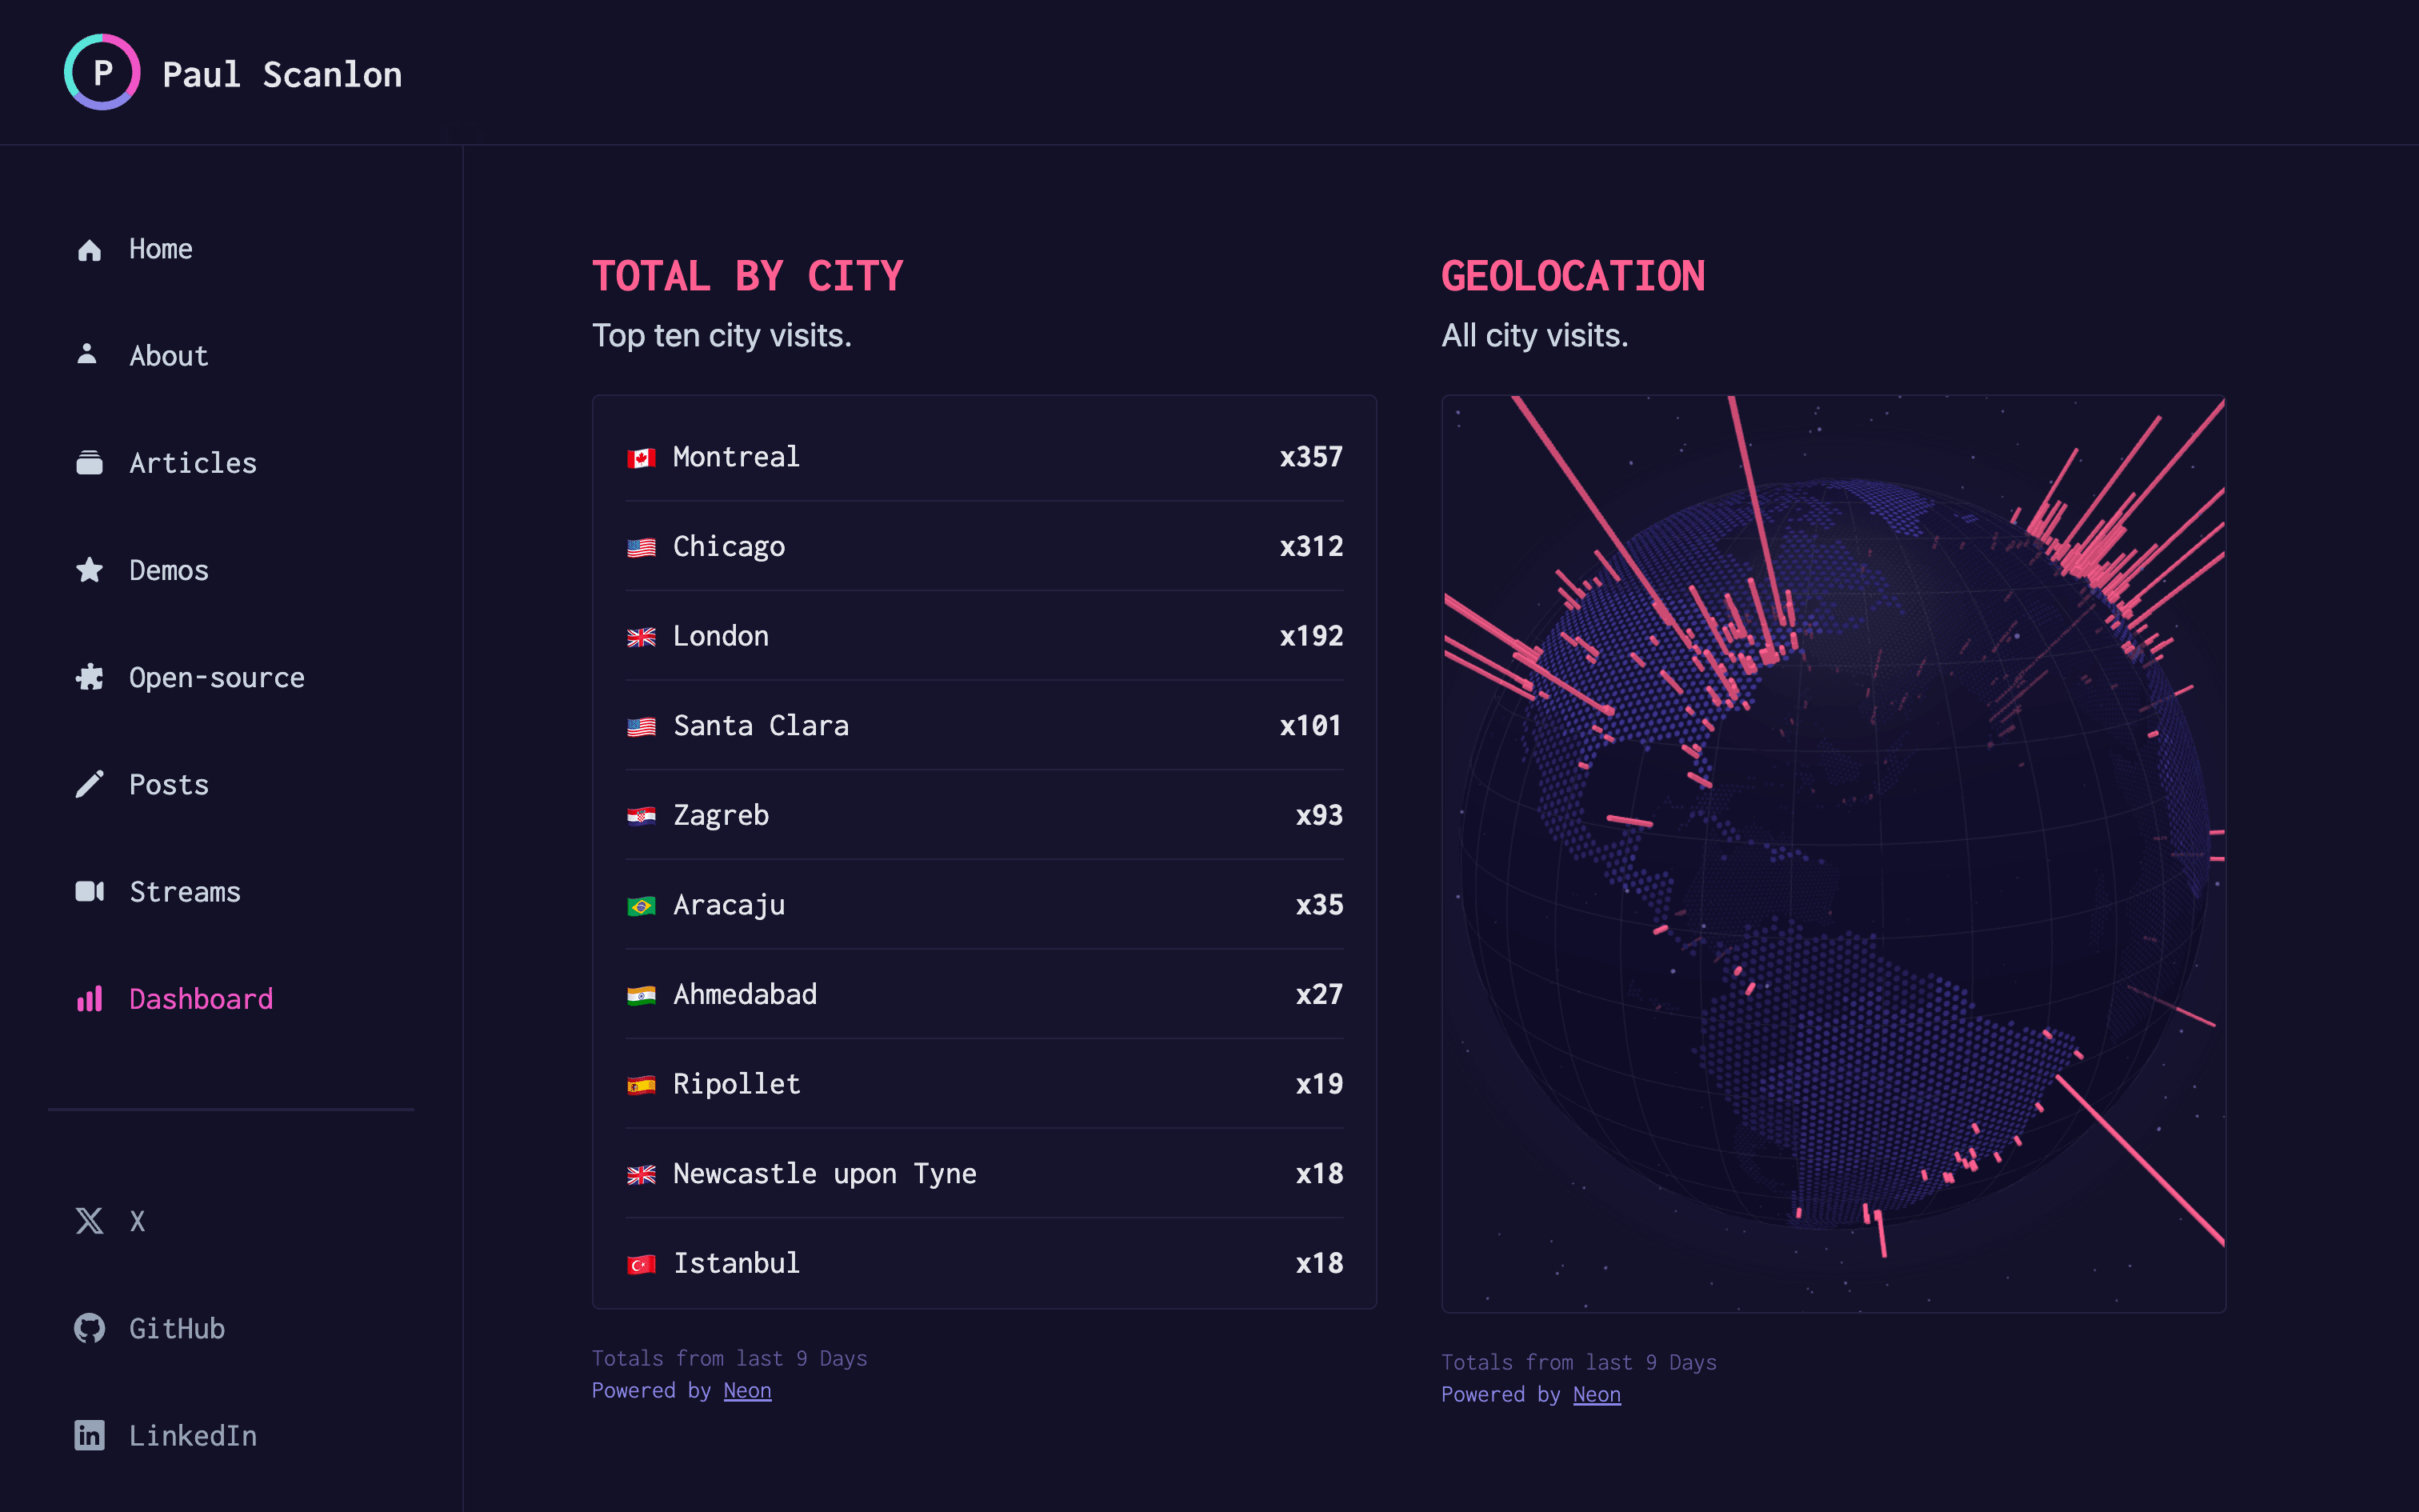Click the Articles icon in sidebar
The height and width of the screenshot is (1512, 2419).
point(89,462)
